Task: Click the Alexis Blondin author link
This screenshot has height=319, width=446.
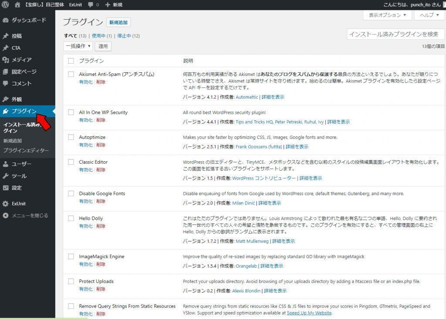Action: pos(247,291)
